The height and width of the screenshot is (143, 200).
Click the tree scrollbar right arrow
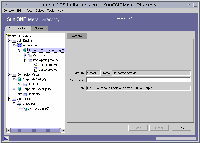[63, 131]
